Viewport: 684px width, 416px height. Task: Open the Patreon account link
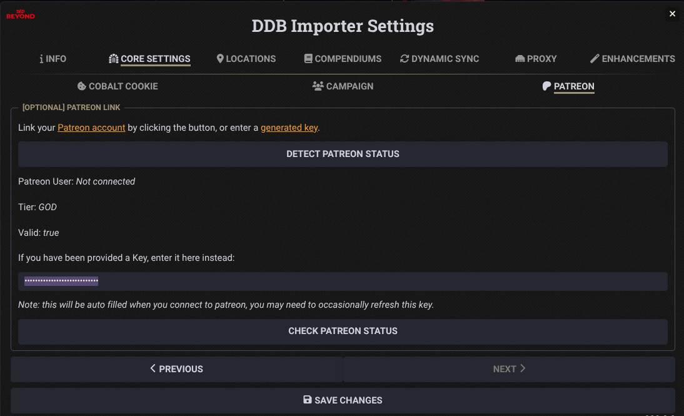point(91,128)
